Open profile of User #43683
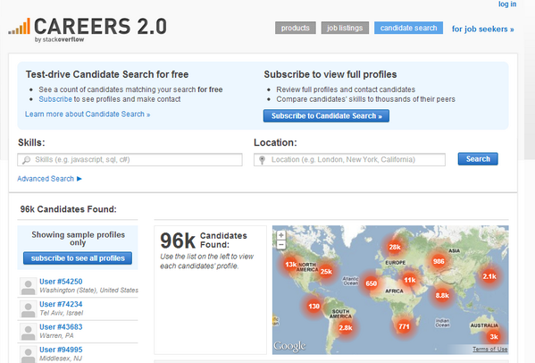The width and height of the screenshot is (535, 363). [x=61, y=327]
